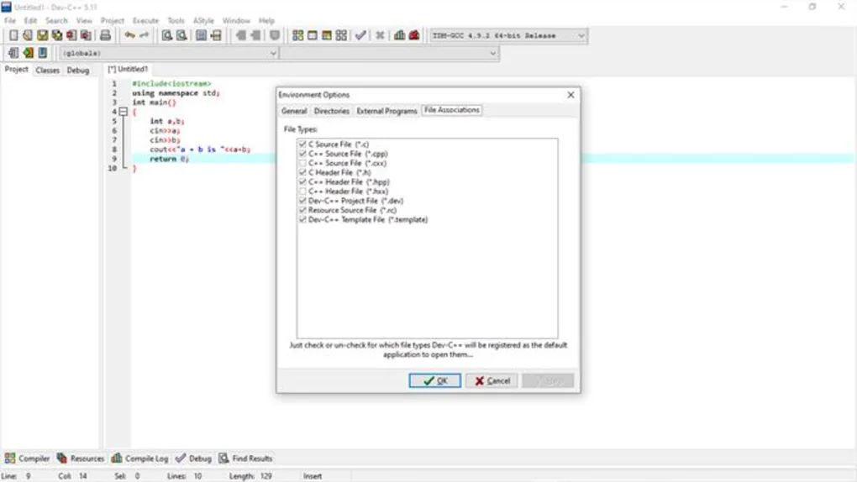The image size is (857, 482).
Task: Enable the C++ Source File (*.cxx) association
Action: tap(302, 164)
